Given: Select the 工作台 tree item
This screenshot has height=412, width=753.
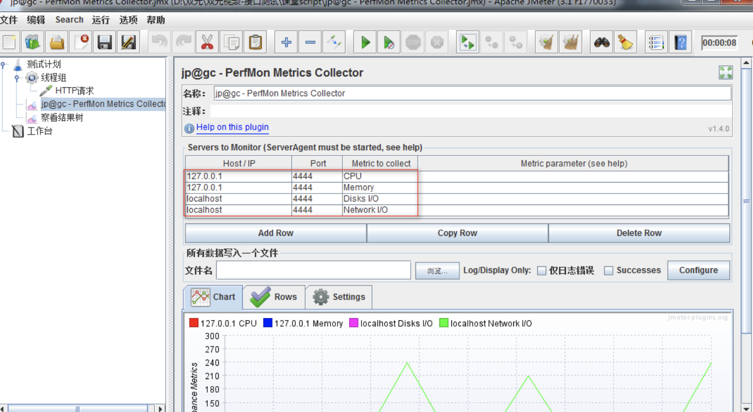Looking at the screenshot, I should click(39, 131).
